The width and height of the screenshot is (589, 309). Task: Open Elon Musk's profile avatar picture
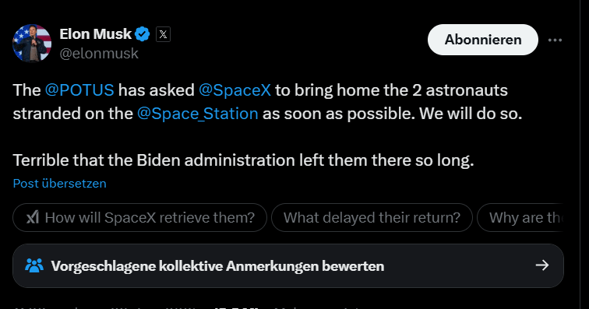pos(32,43)
